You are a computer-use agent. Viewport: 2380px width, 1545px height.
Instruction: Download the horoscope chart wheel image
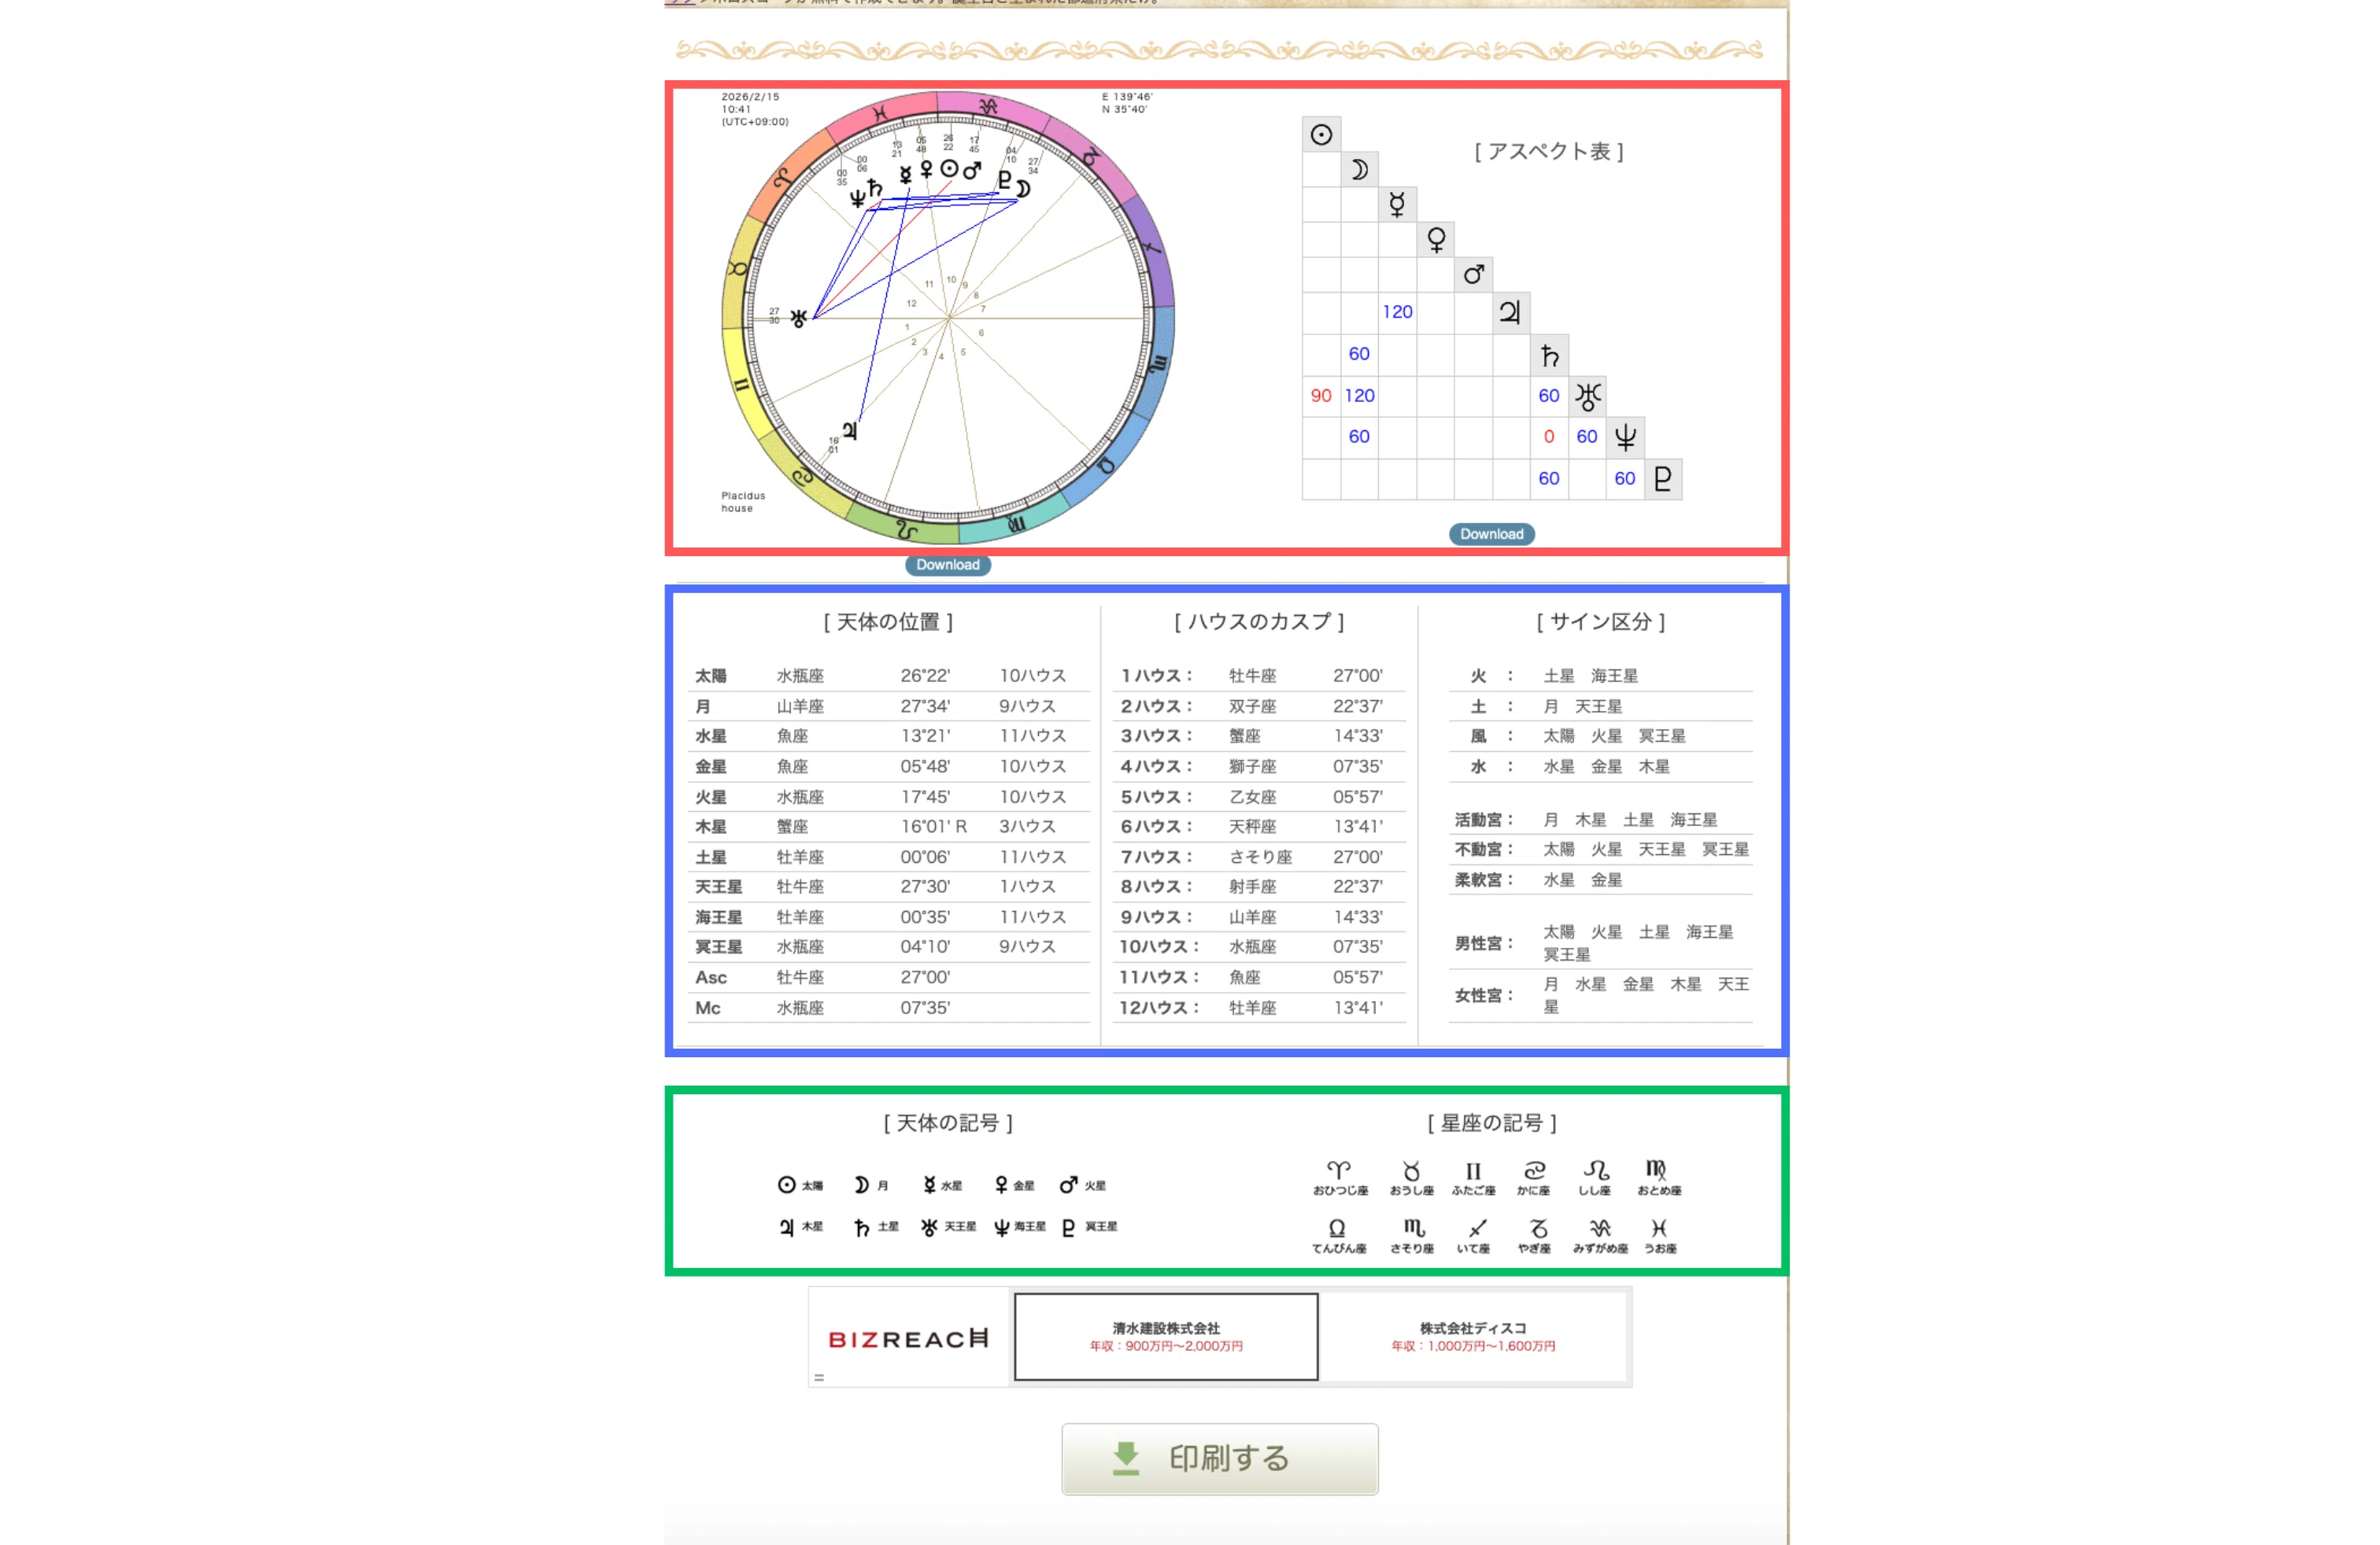948,565
